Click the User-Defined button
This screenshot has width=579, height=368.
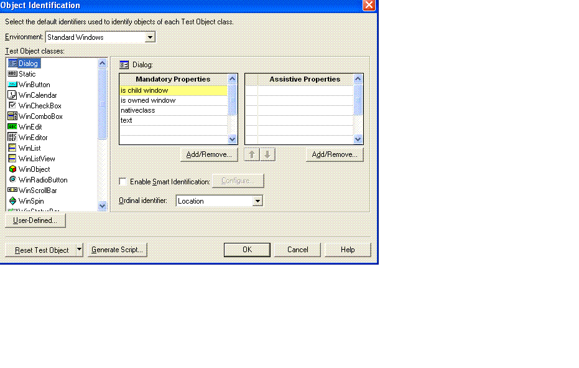(35, 220)
